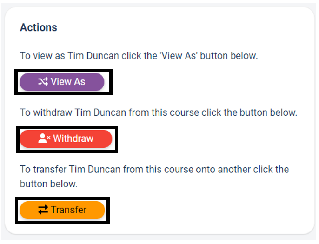Click the user-remove icon on Withdraw
Image resolution: width=319 pixels, height=244 pixels.
click(44, 138)
